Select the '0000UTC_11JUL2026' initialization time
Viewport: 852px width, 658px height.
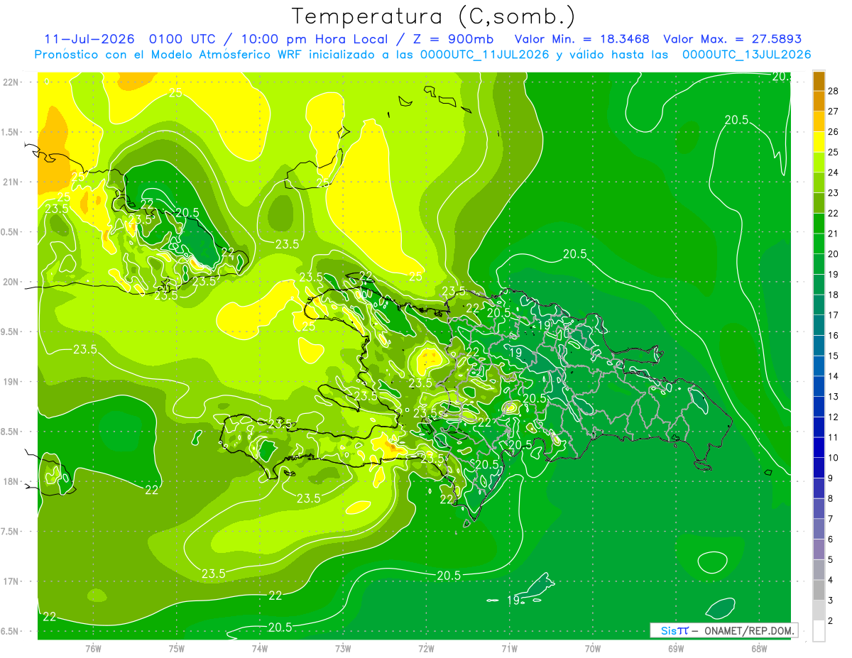pyautogui.click(x=484, y=55)
